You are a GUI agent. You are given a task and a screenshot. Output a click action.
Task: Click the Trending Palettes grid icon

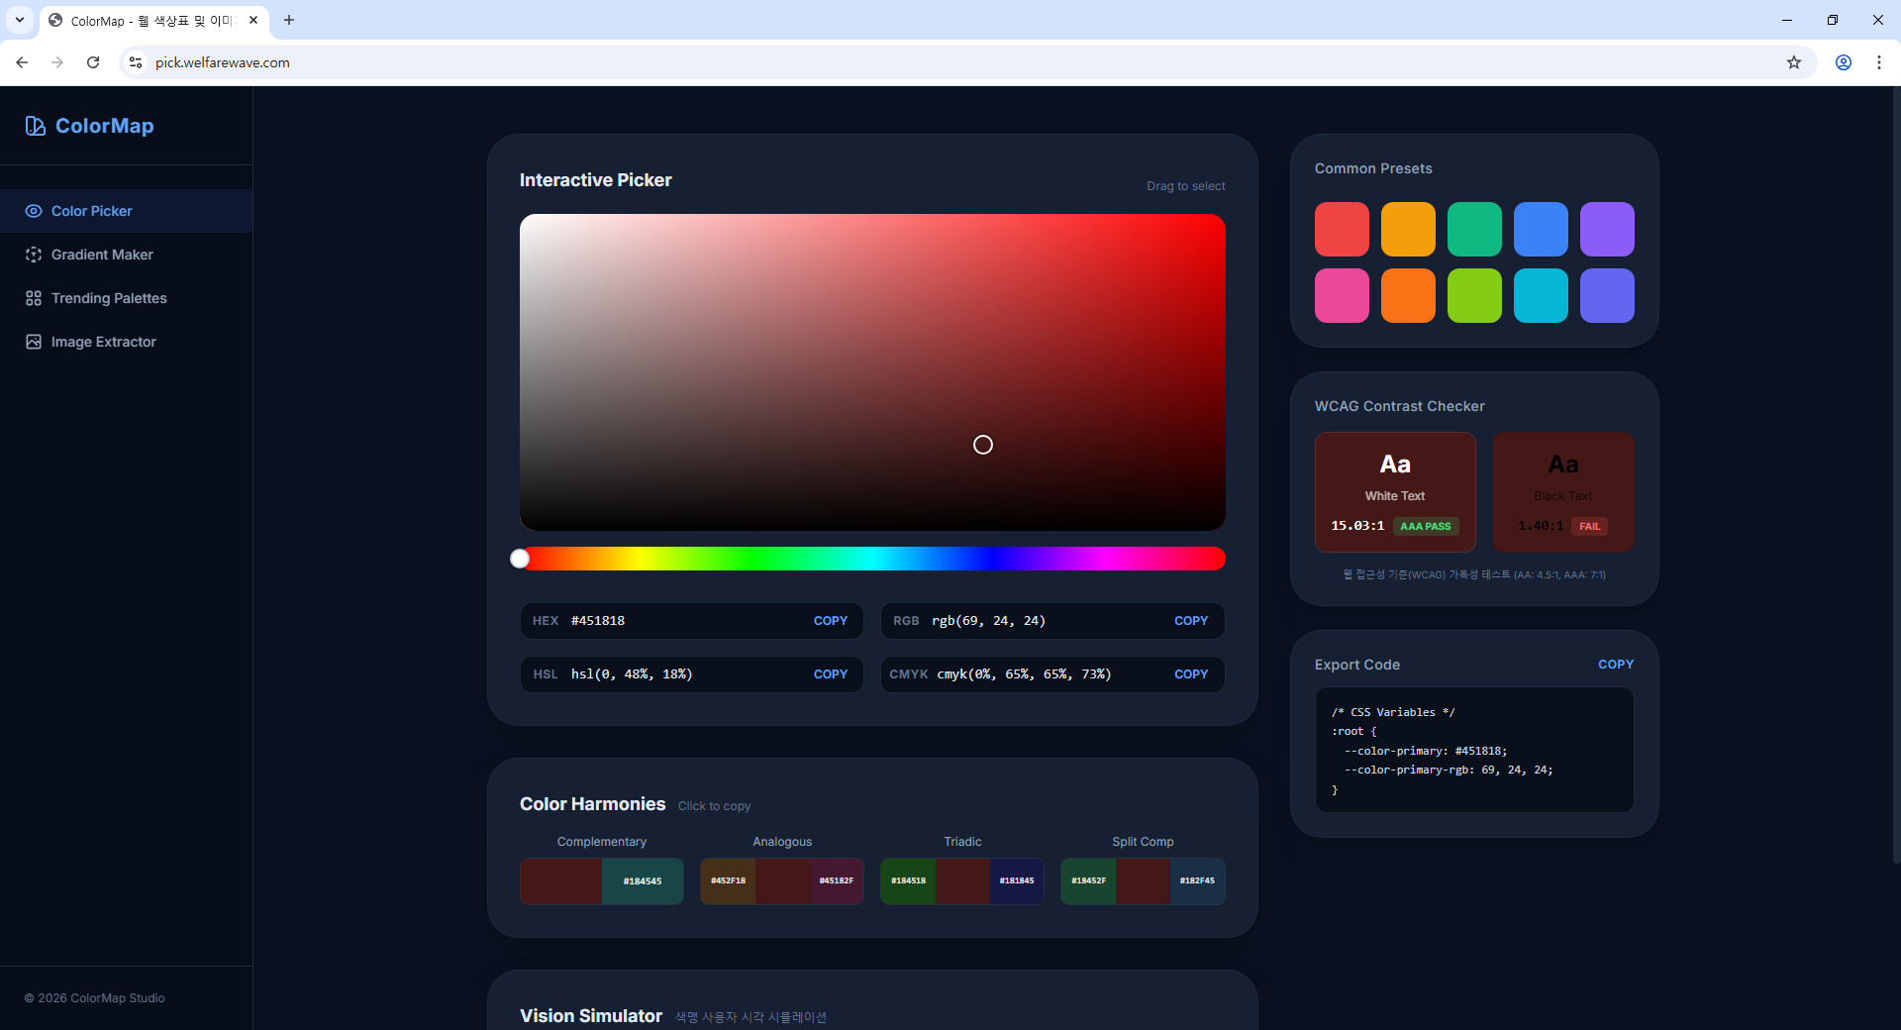34,298
